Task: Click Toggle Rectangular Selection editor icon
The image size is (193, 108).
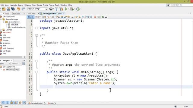Action: [x=72, y=17]
